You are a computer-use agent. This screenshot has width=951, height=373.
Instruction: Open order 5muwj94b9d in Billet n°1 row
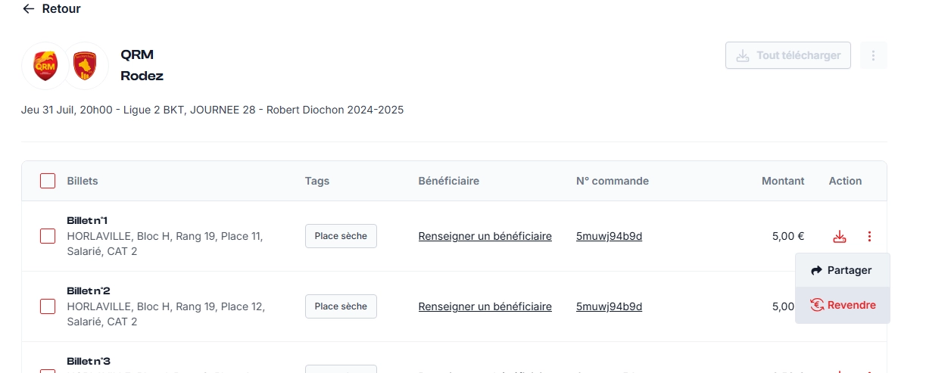pos(609,236)
